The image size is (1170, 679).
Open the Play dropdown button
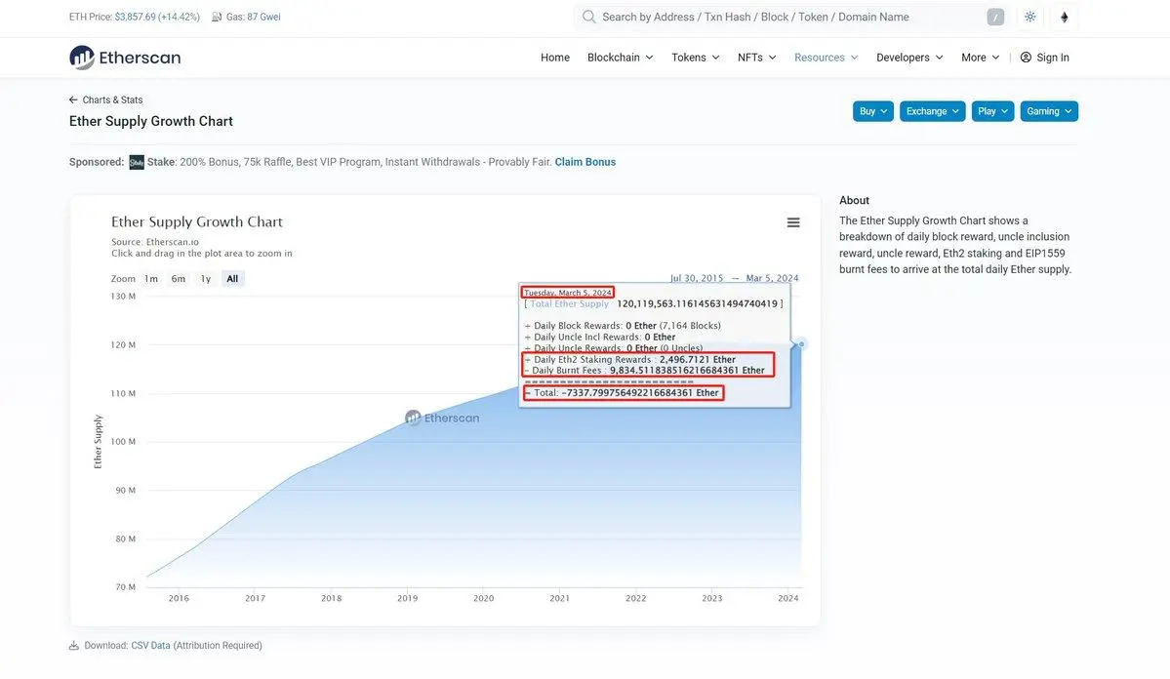pyautogui.click(x=993, y=111)
